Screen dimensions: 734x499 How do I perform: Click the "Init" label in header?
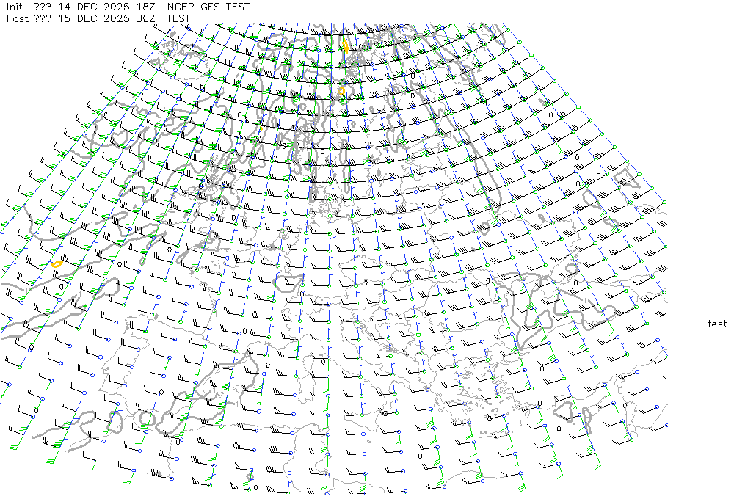pyautogui.click(x=16, y=7)
